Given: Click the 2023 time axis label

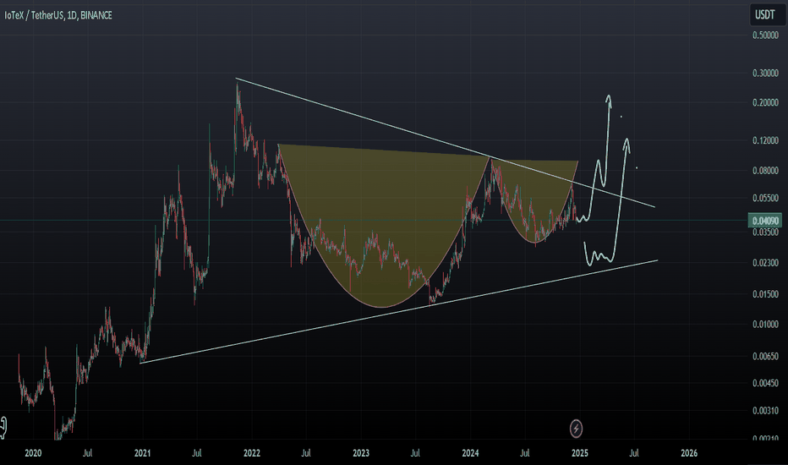Looking at the screenshot, I should click(x=361, y=453).
